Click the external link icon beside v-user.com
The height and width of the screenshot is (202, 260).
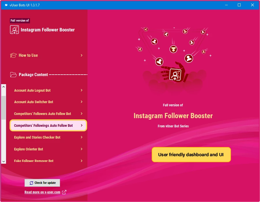pyautogui.click(x=64, y=192)
